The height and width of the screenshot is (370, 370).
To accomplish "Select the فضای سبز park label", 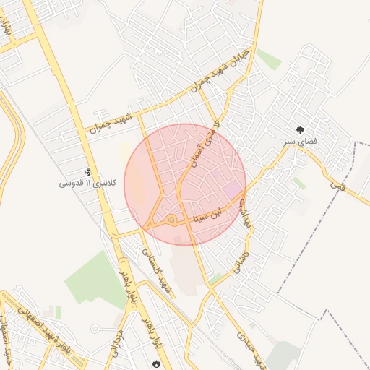I will [x=300, y=142].
